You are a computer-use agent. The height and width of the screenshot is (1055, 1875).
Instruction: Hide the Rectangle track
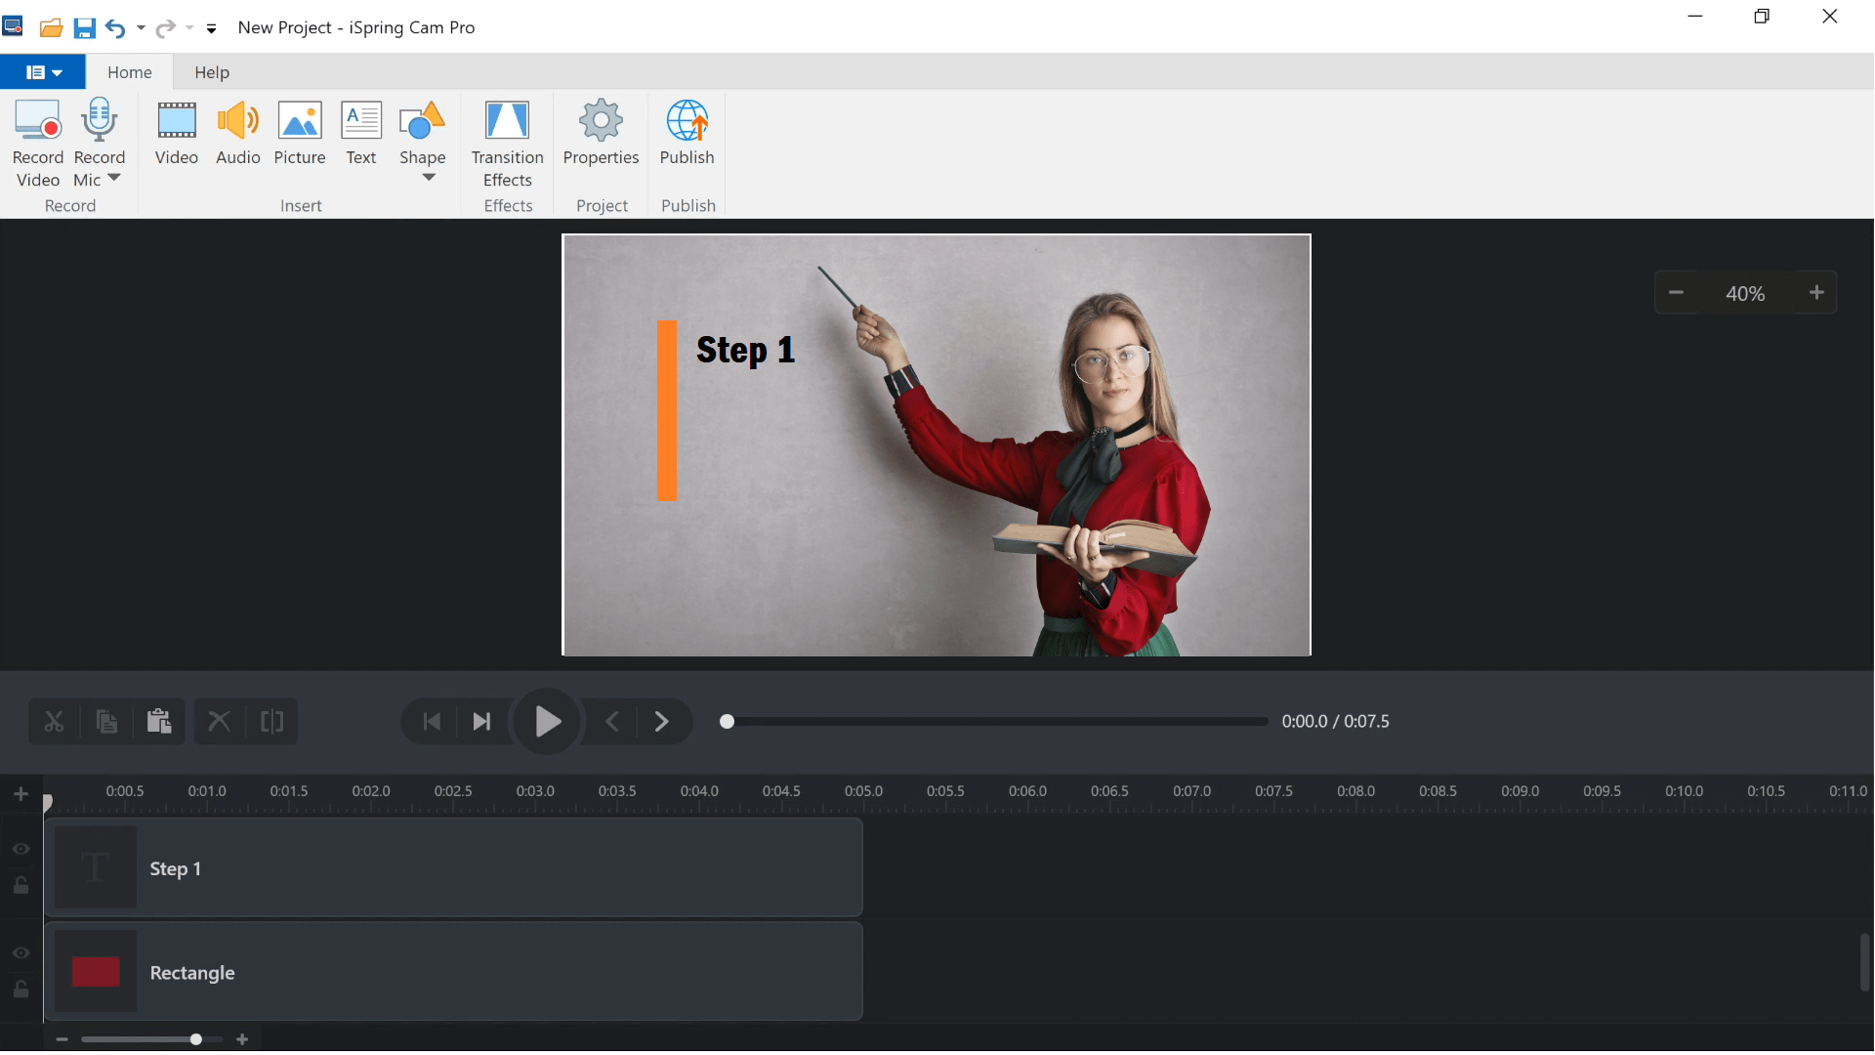pyautogui.click(x=21, y=953)
